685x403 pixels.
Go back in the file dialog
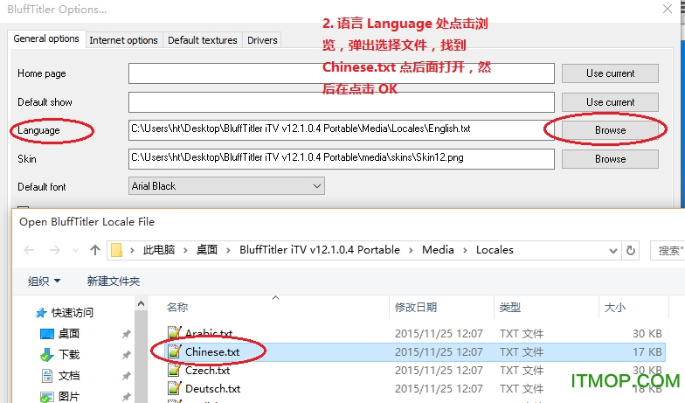29,250
